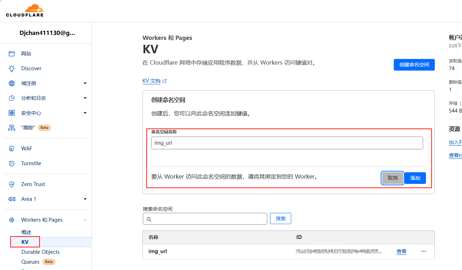Click the 搜索 button

pyautogui.click(x=281, y=218)
